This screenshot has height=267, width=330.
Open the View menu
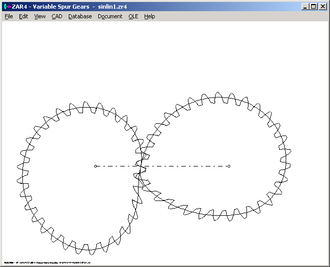(x=40, y=16)
